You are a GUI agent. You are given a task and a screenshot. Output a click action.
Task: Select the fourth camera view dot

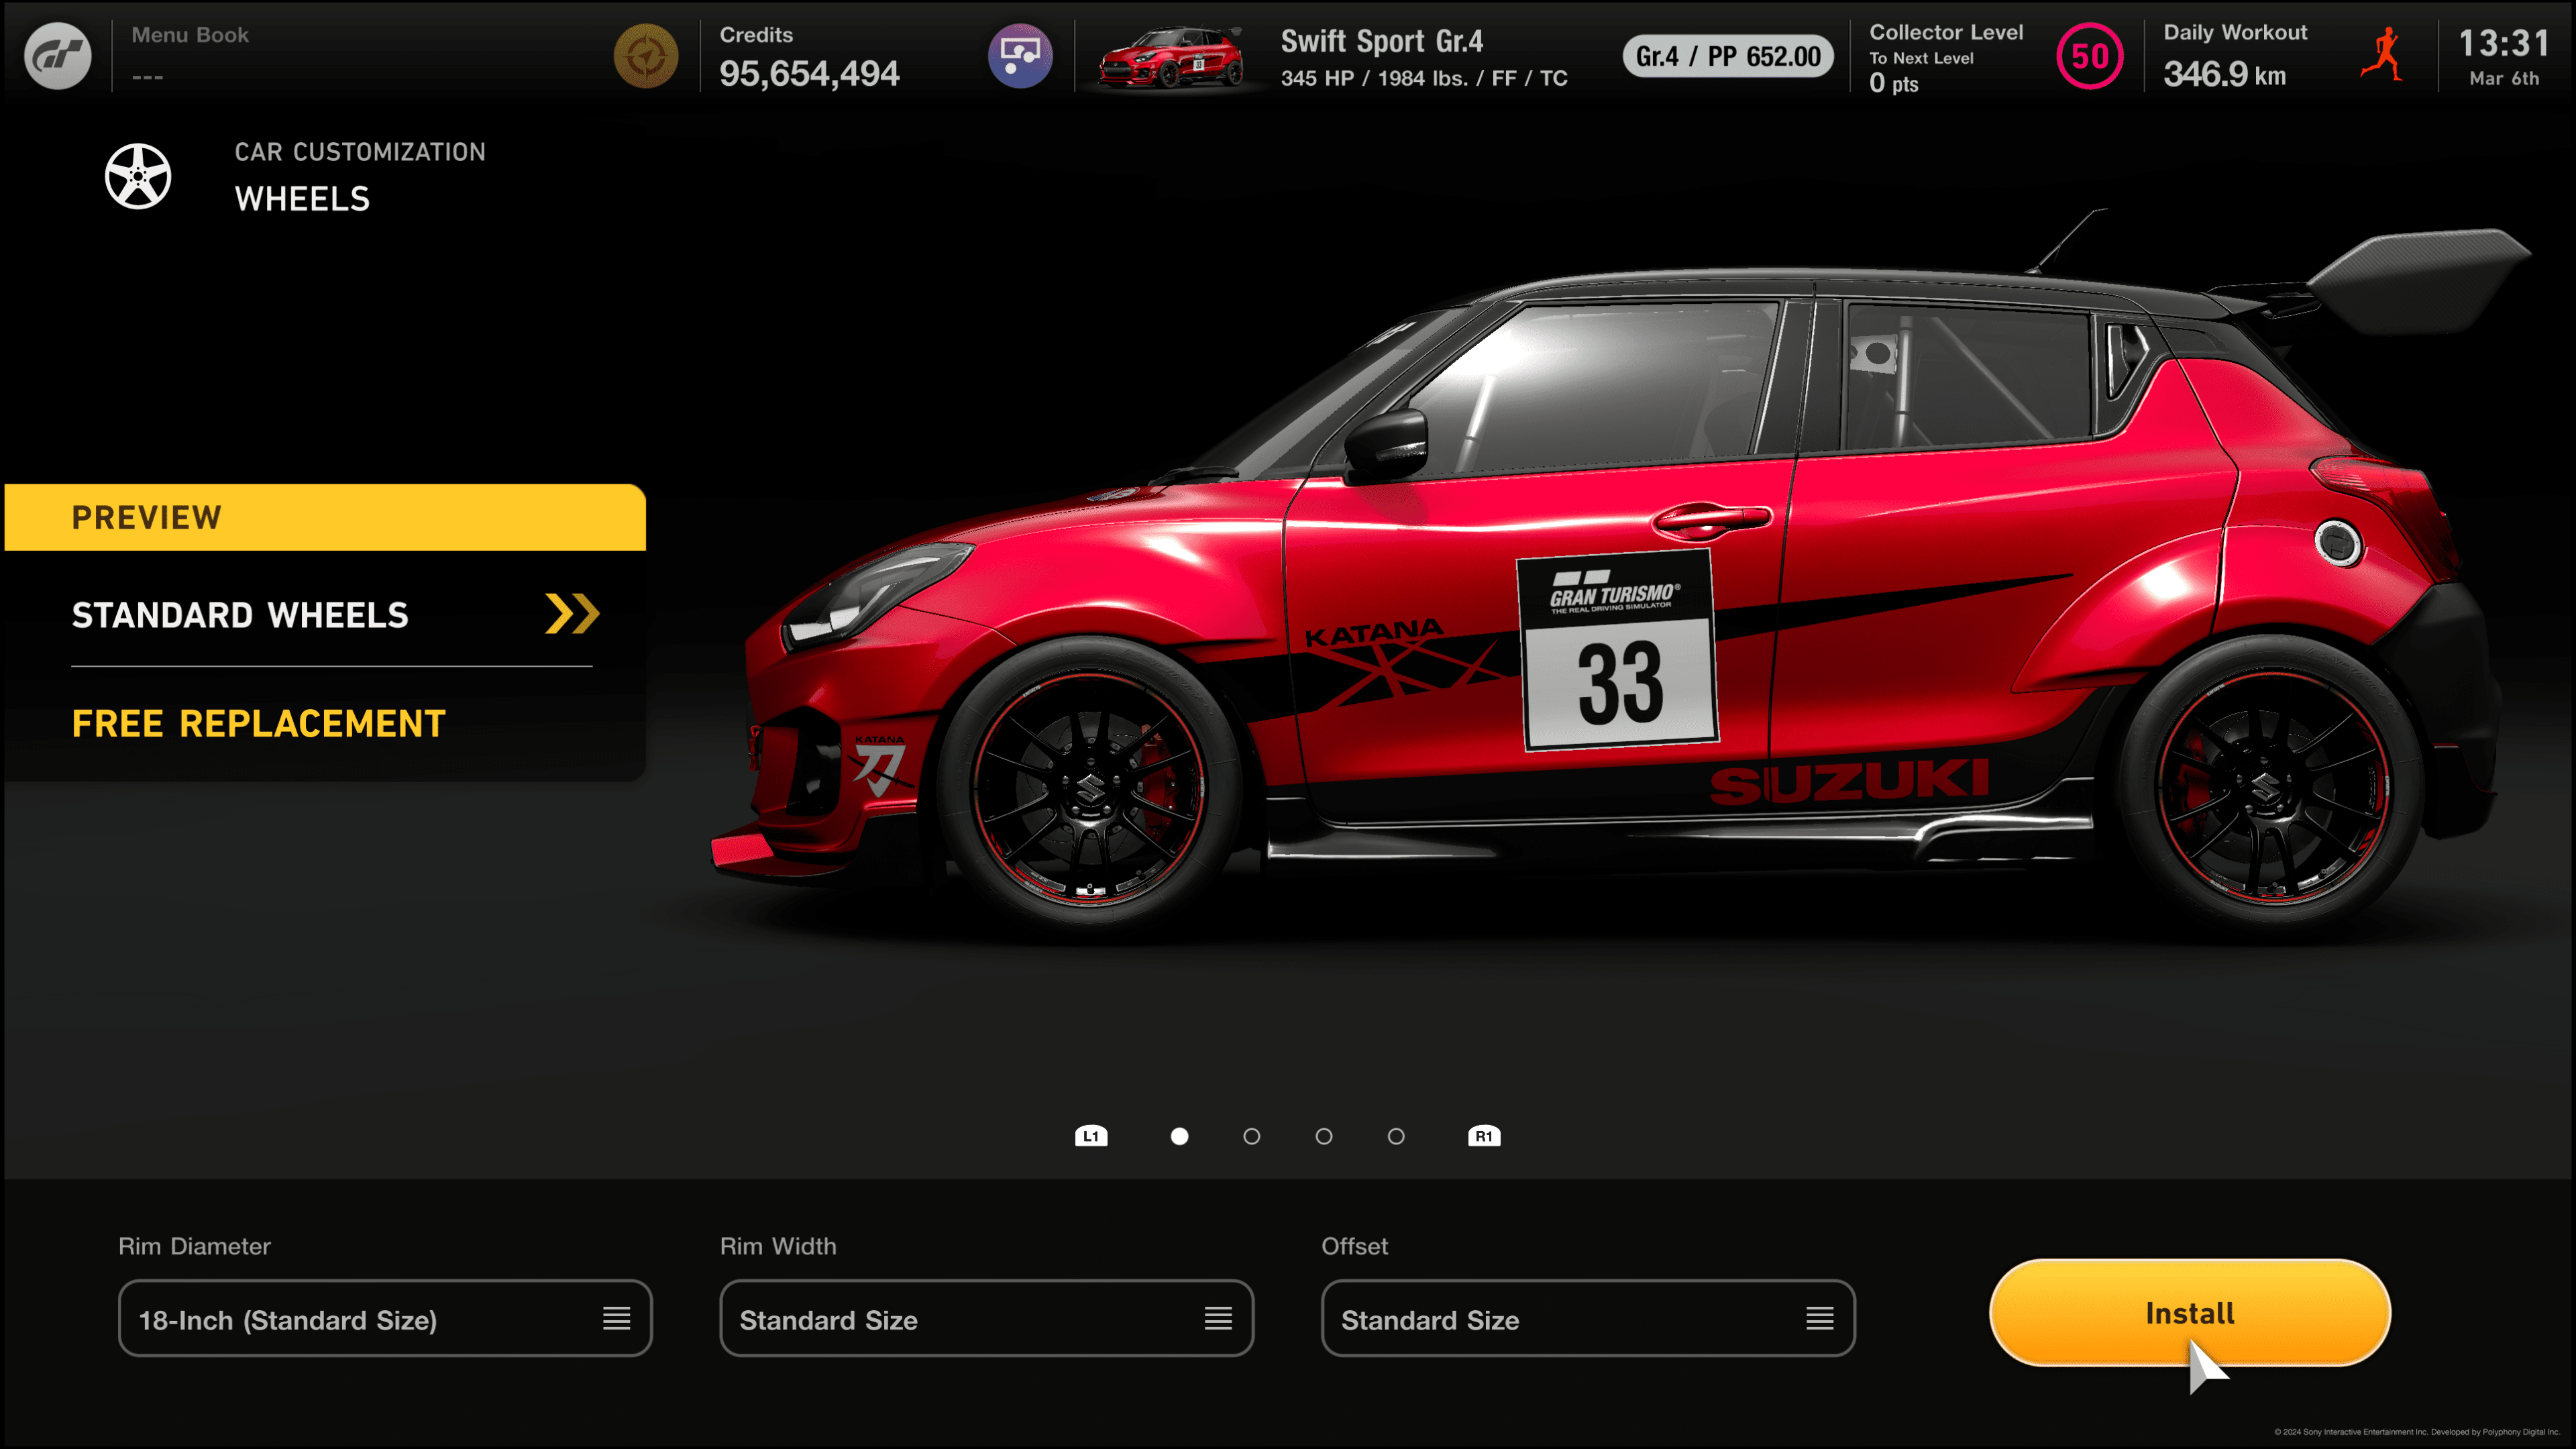(1396, 1136)
